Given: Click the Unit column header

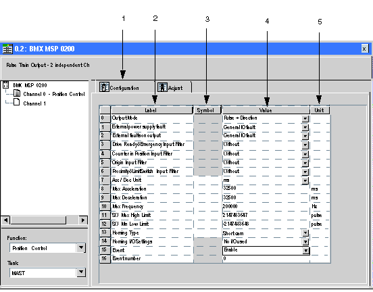Looking at the screenshot, I should coord(320,110).
